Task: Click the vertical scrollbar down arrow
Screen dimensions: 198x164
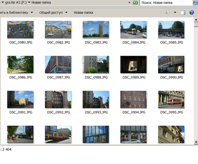Action: [196, 142]
